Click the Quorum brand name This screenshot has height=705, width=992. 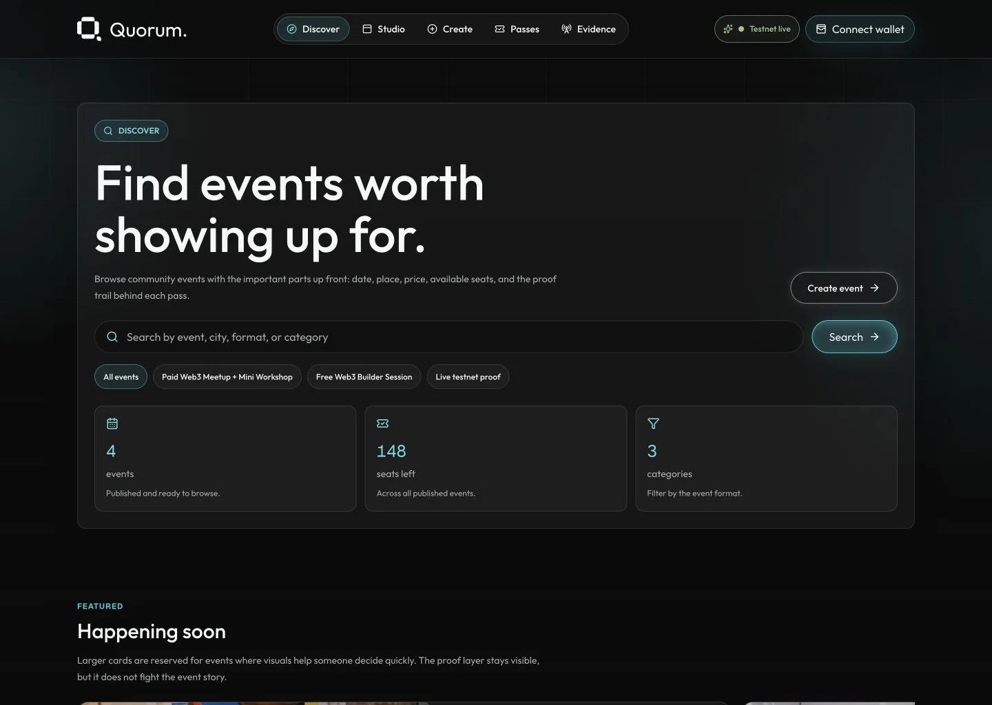pos(148,30)
